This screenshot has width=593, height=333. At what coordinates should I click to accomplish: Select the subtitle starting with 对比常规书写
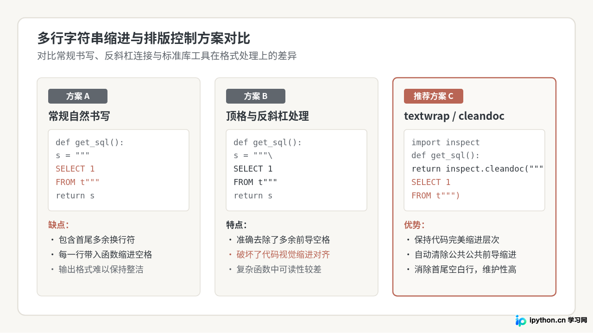167,56
